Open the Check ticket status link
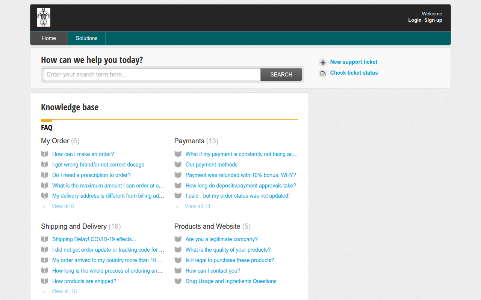481x300 pixels. click(354, 73)
